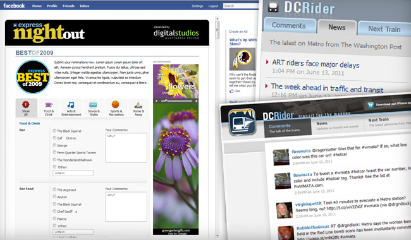Select George radio option under Bar

click(54, 145)
